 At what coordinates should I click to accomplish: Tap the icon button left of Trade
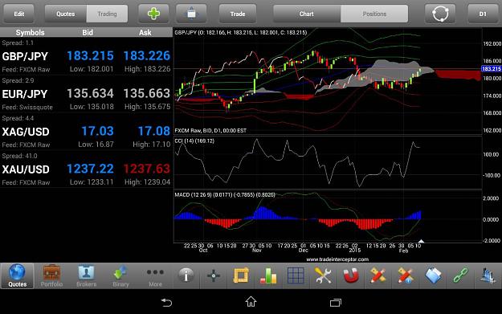tap(191, 14)
